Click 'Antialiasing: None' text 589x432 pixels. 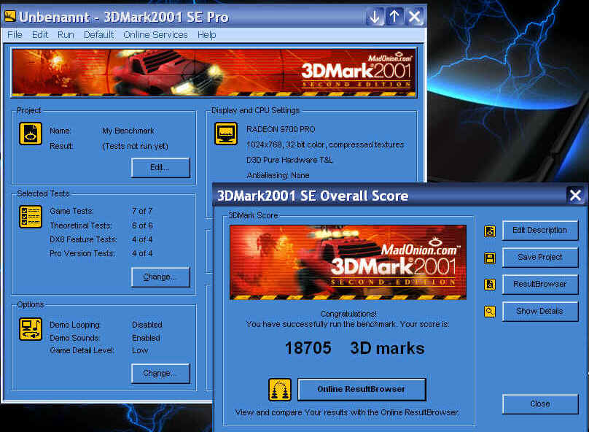278,175
